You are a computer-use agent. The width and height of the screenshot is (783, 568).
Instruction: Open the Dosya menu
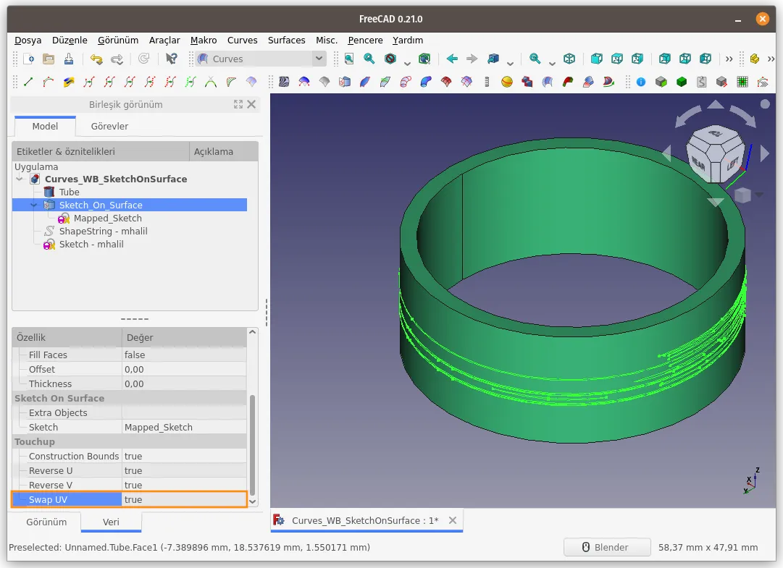tap(28, 40)
